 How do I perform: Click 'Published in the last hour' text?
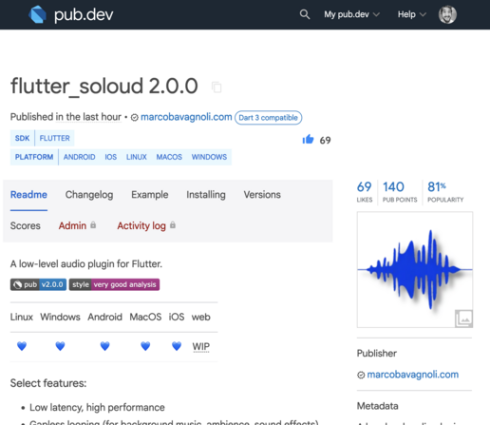pyautogui.click(x=66, y=117)
